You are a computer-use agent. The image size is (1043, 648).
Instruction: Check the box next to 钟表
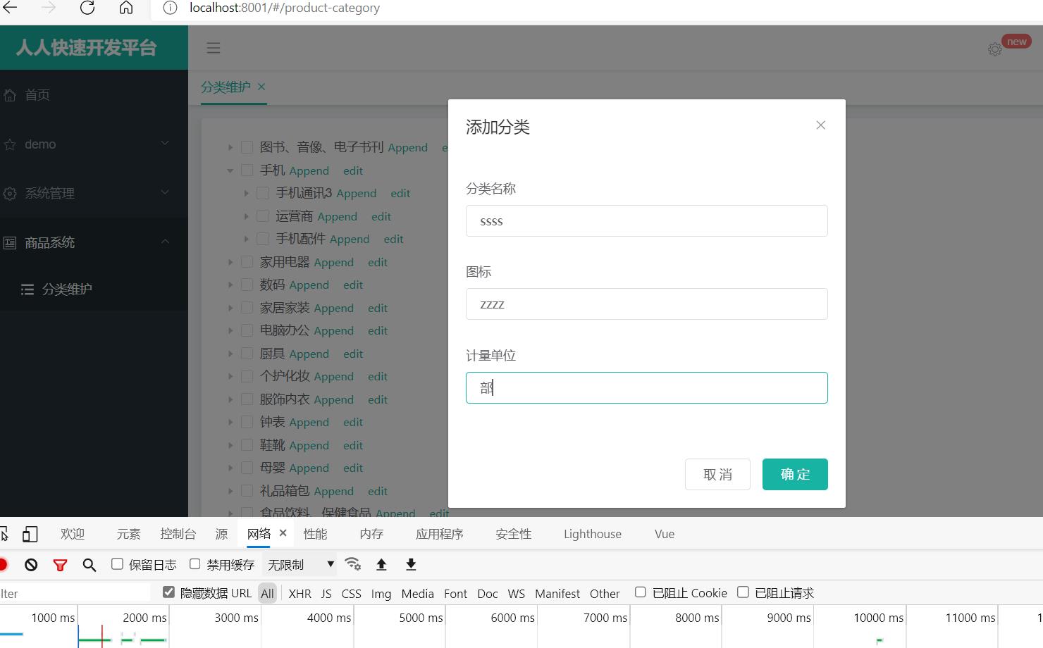(x=247, y=422)
